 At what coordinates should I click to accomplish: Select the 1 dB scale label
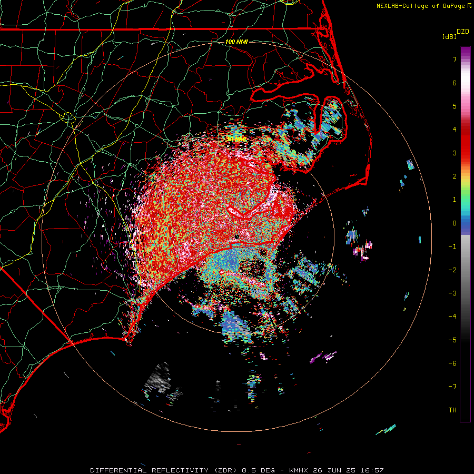[455, 200]
